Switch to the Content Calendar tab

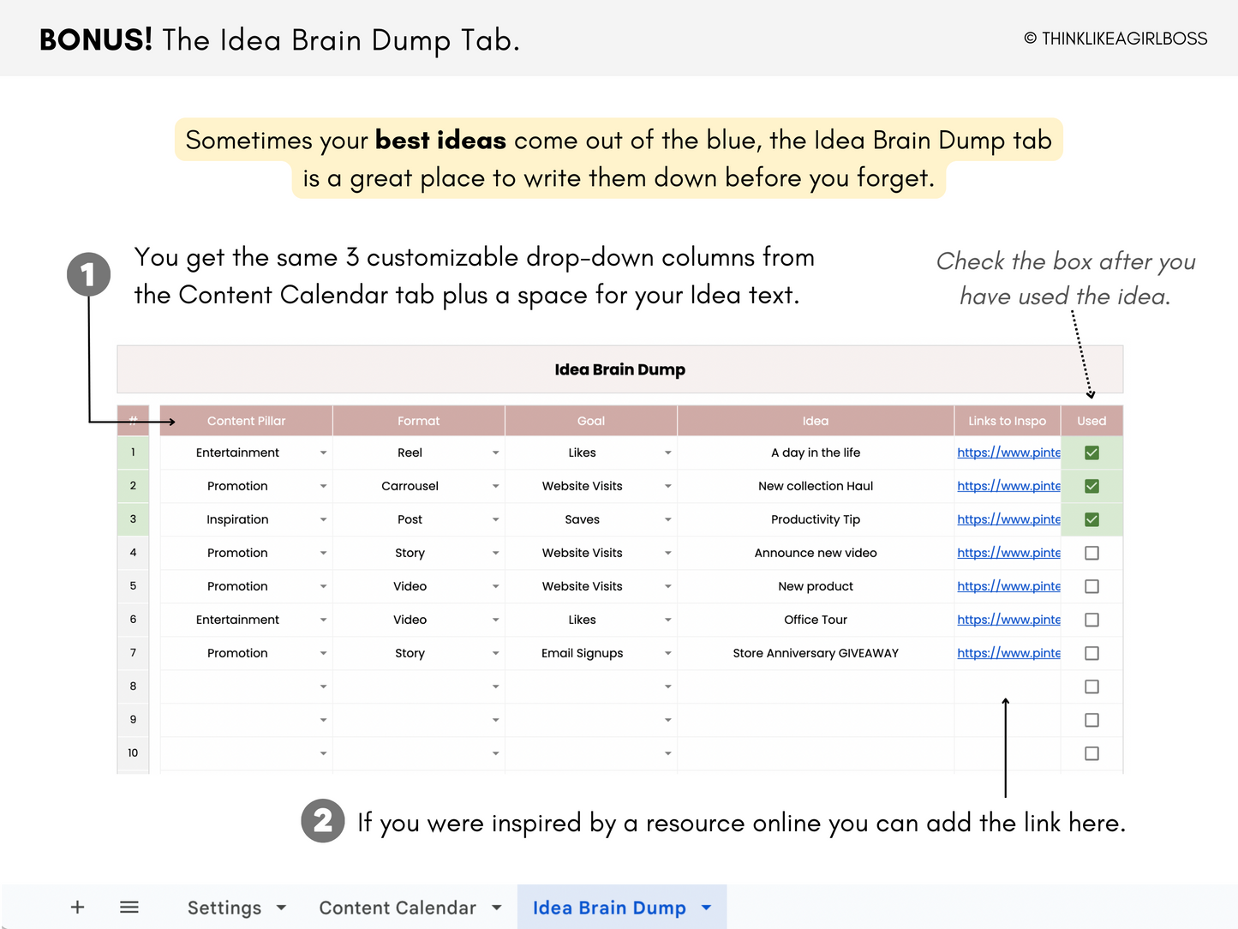tap(397, 907)
